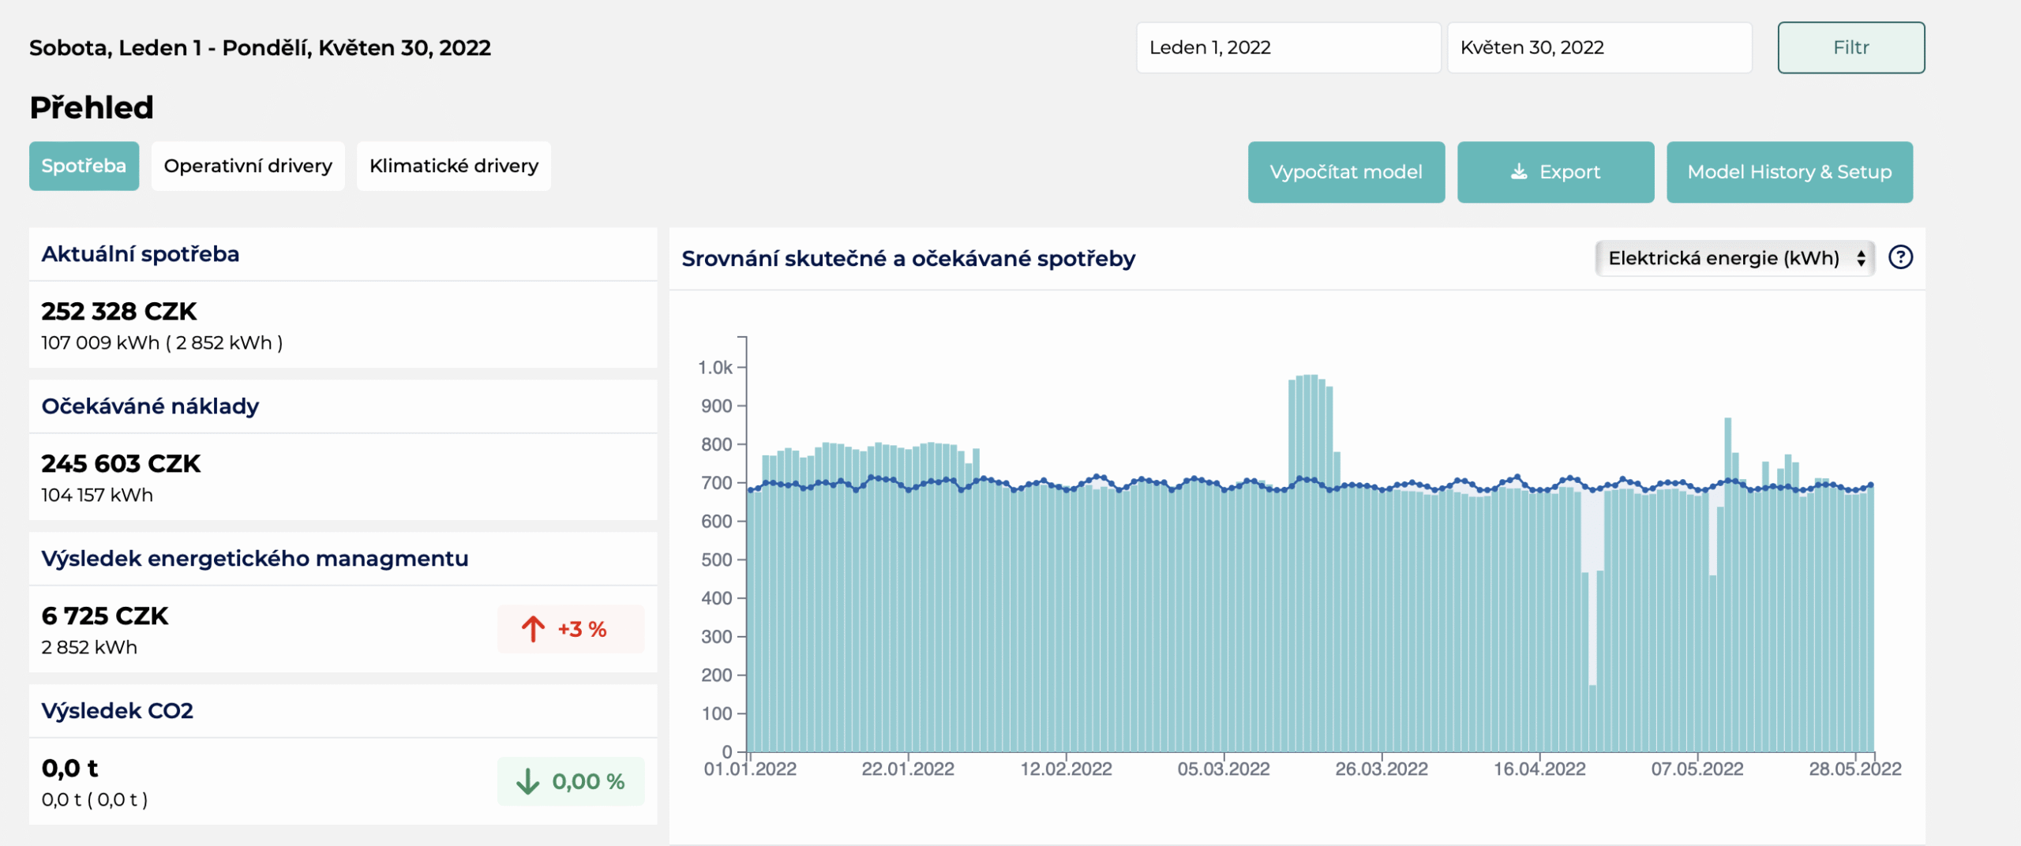Apply the Filtr button

[1851, 47]
